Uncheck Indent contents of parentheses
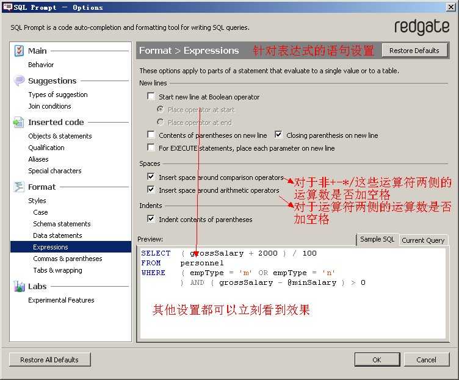 pos(151,219)
